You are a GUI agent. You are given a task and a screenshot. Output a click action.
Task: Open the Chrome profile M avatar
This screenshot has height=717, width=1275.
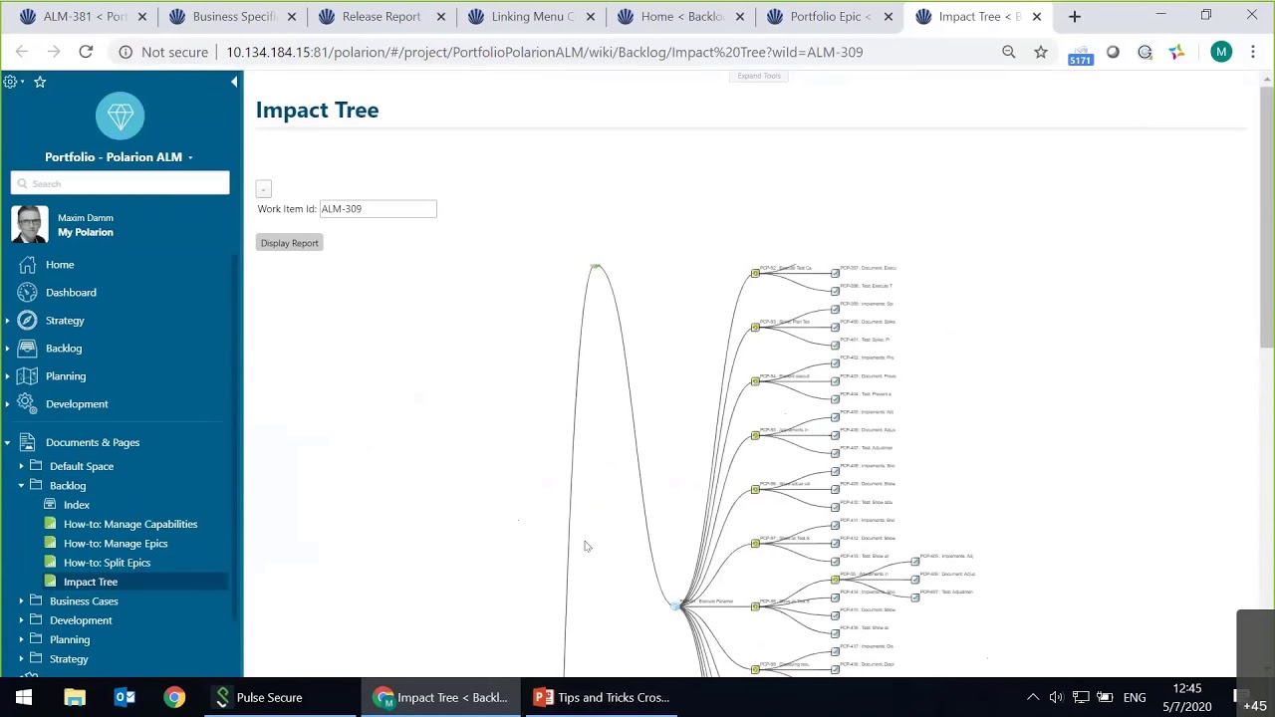1221,52
